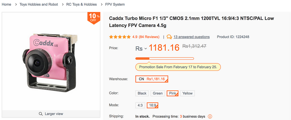Open the 84 Reviews link

[x=149, y=37]
